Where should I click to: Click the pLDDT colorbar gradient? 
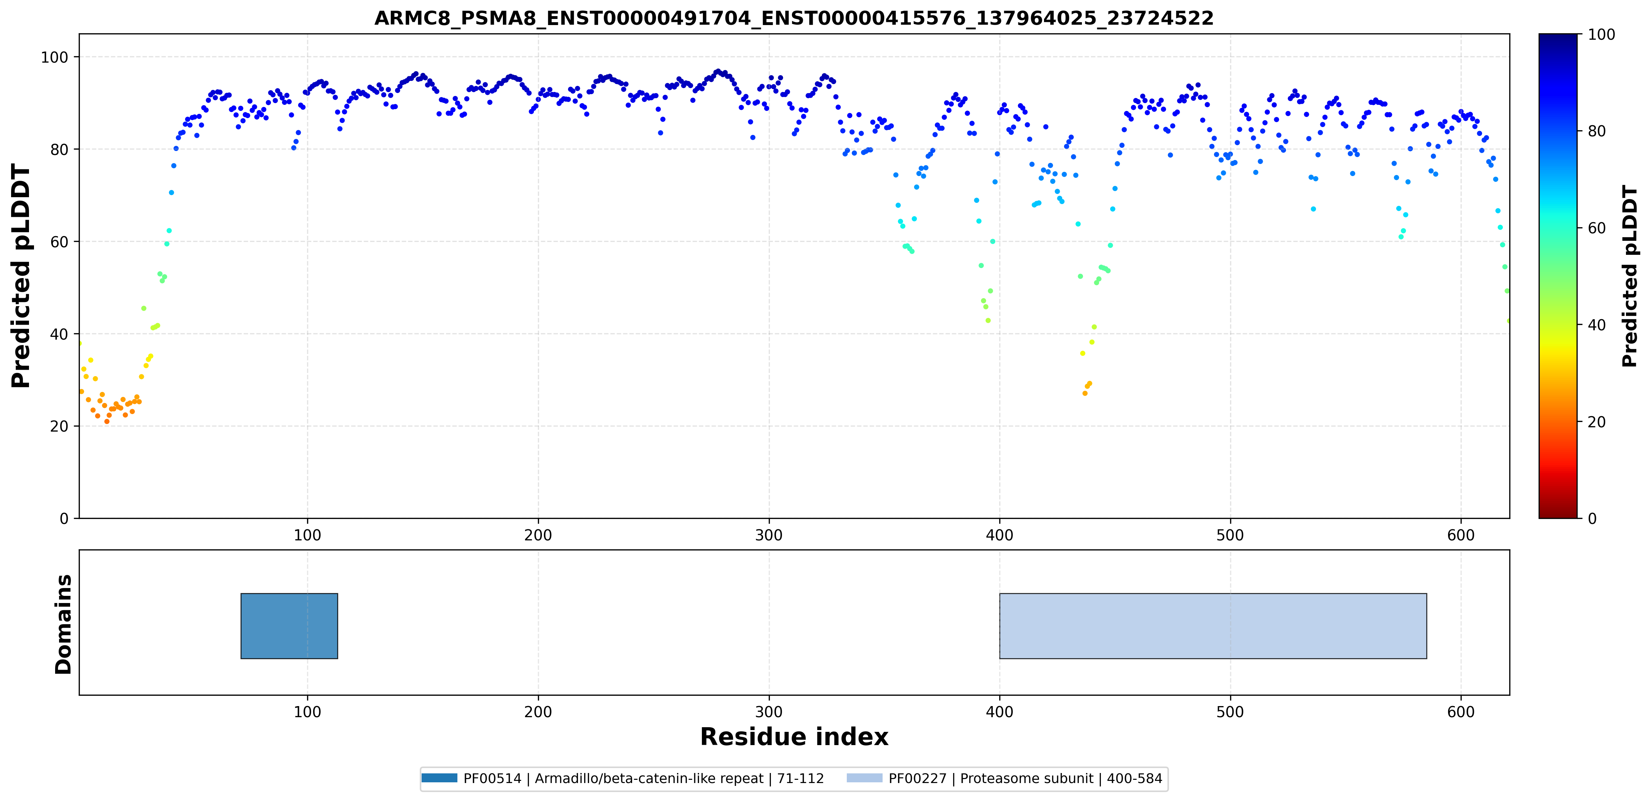point(1558,276)
